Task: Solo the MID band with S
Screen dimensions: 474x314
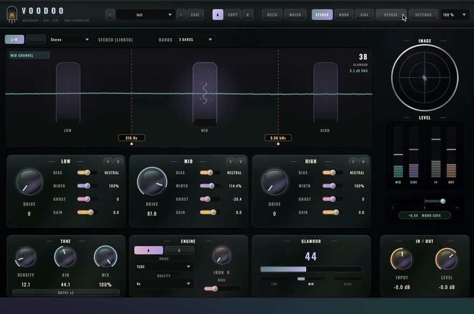Action: pos(231,162)
